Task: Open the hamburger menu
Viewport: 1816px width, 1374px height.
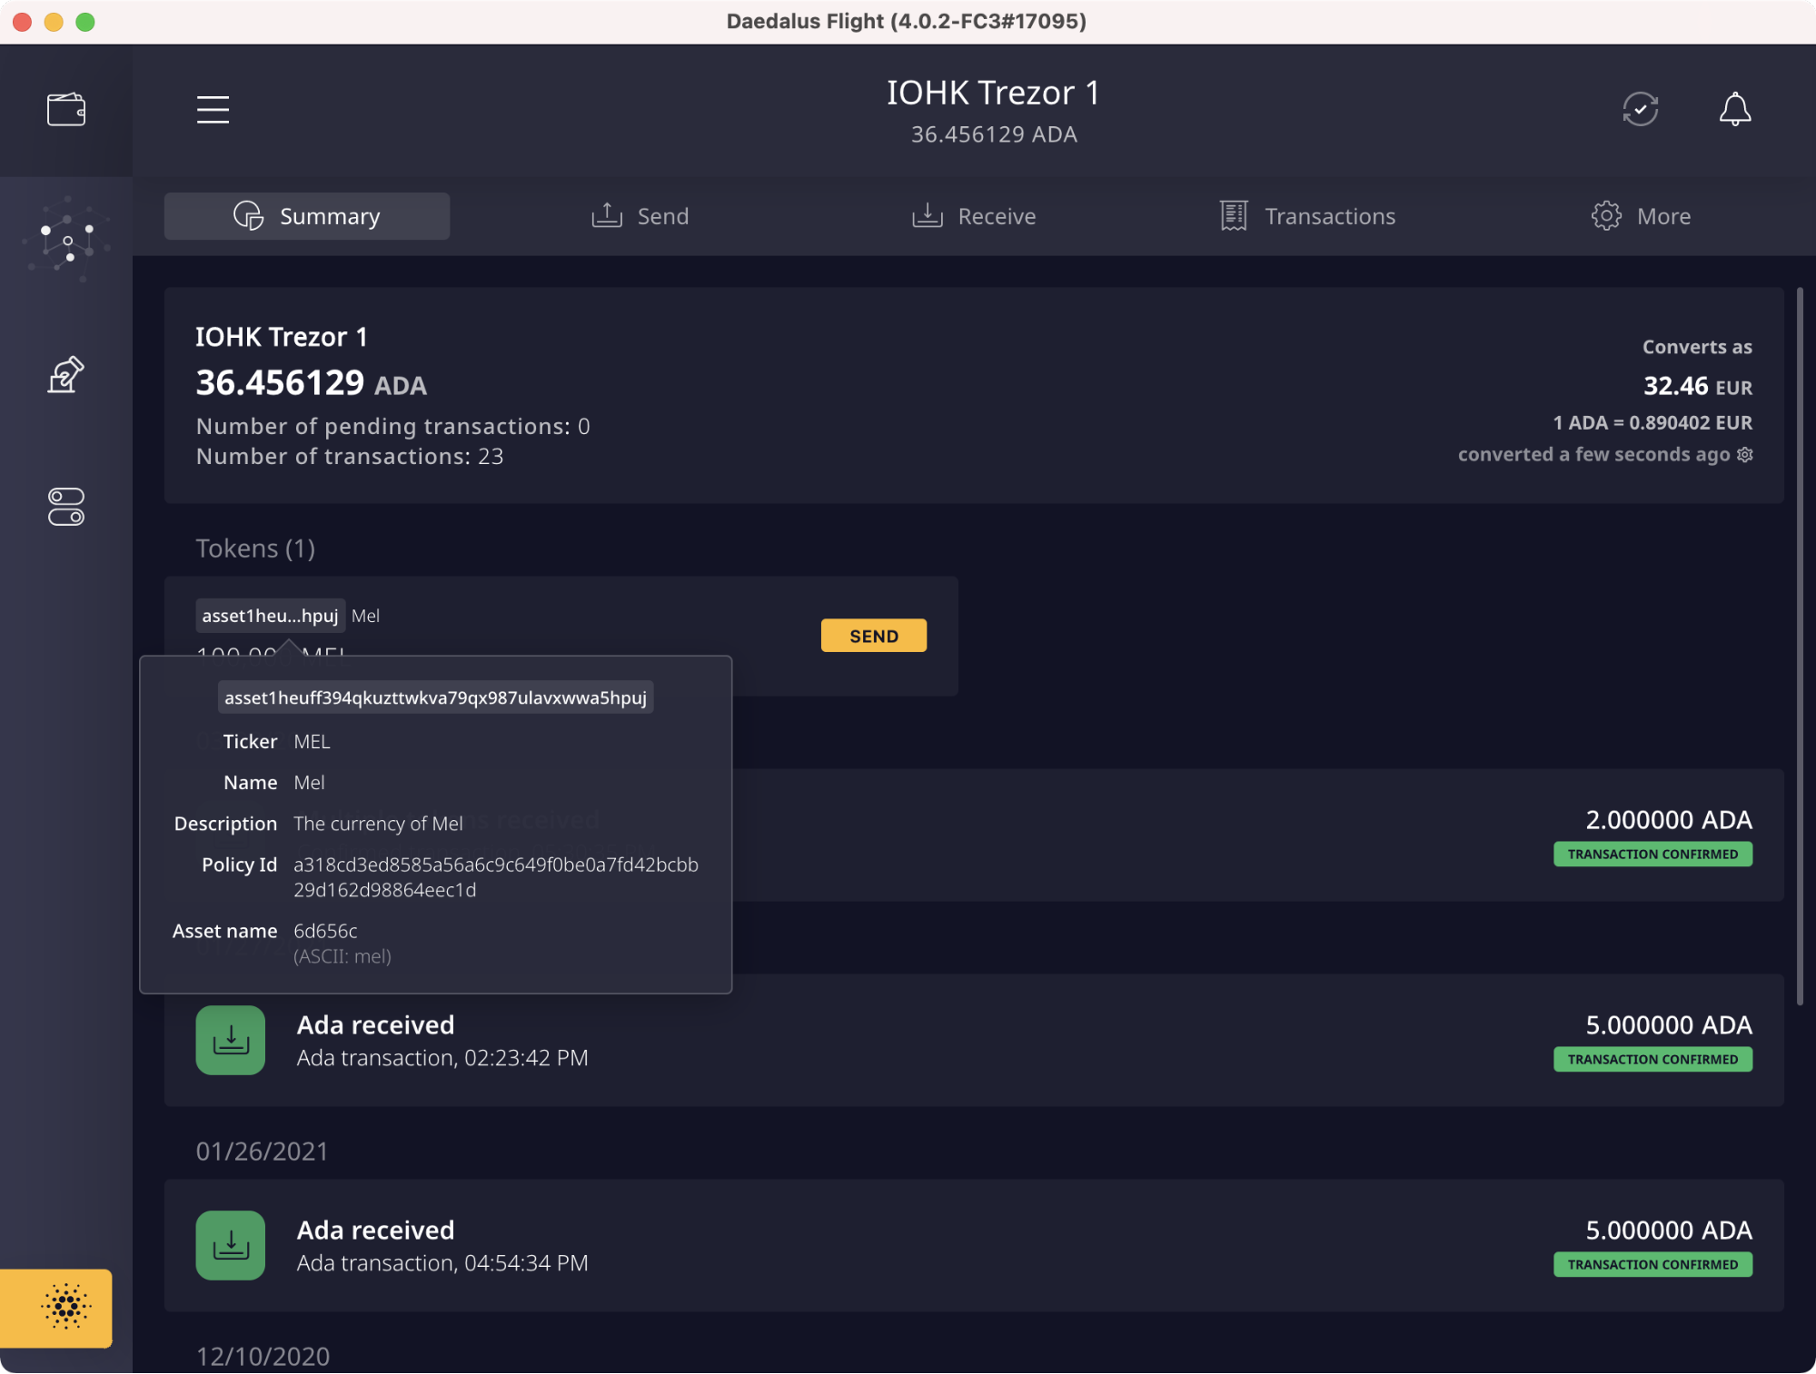Action: coord(213,110)
